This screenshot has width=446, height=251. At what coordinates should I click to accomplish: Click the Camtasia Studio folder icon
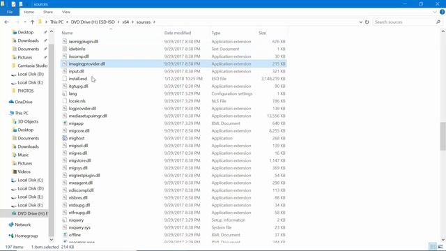click(x=14, y=66)
